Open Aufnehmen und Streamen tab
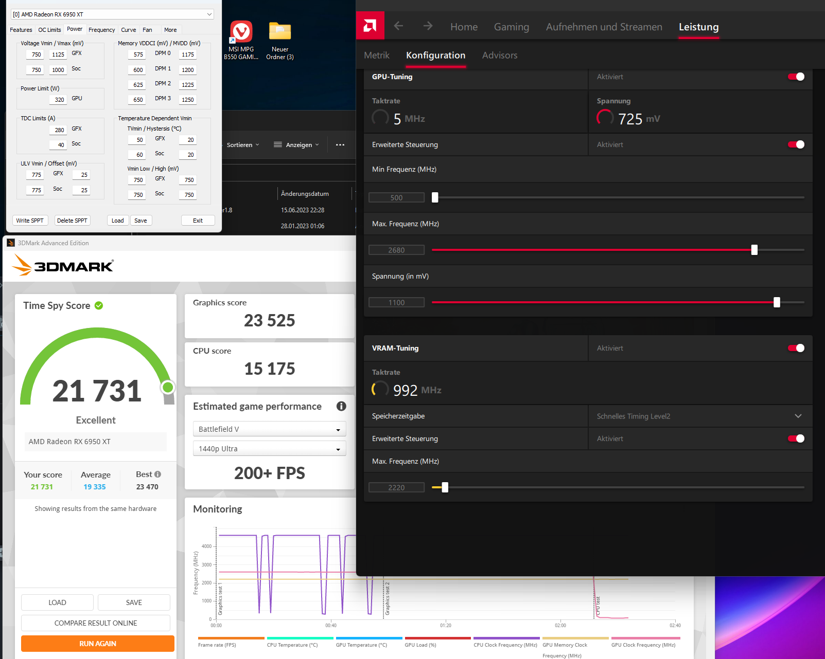 click(604, 27)
